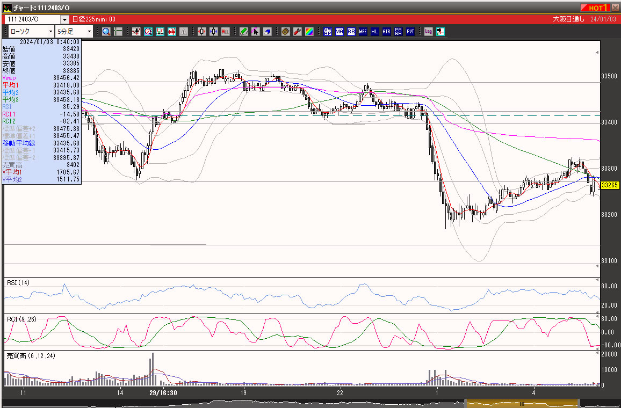This screenshot has width=621, height=408.
Task: Toggle the ATR indicator button
Action: (x=387, y=32)
